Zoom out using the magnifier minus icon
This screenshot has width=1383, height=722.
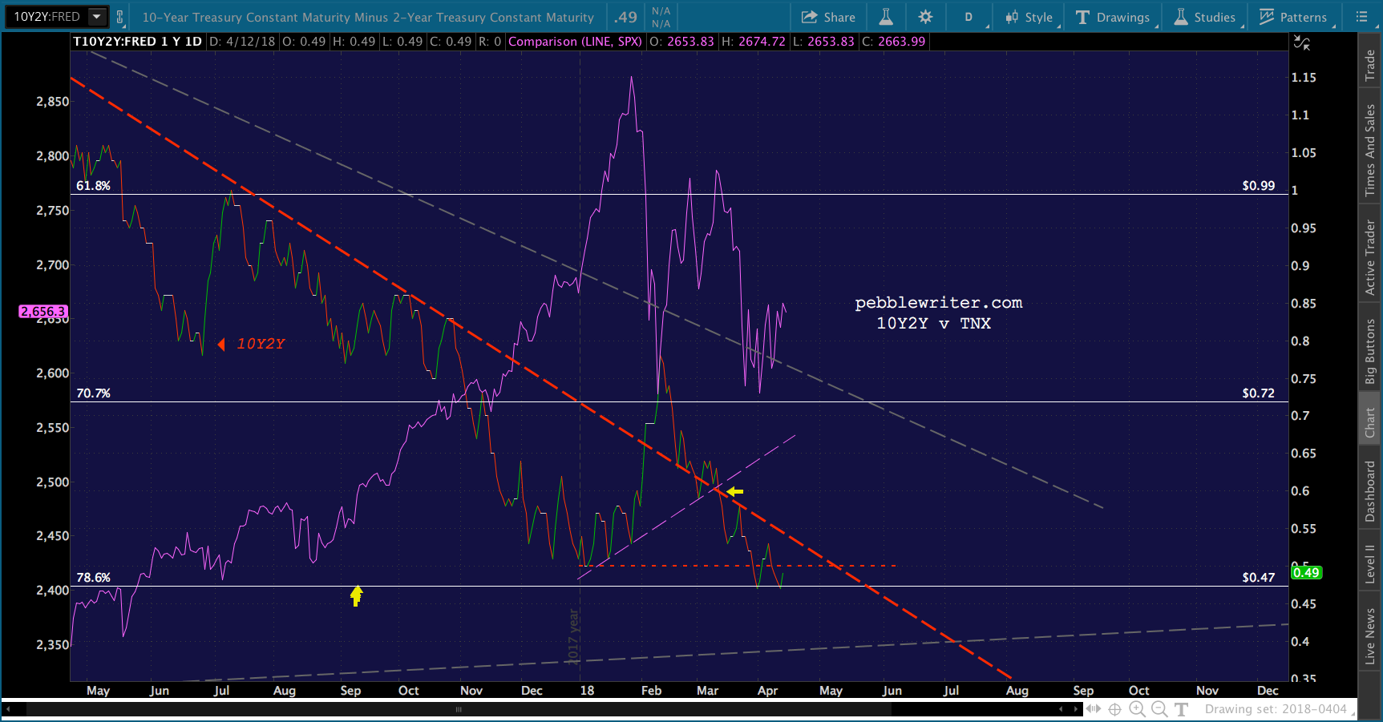coord(1159,709)
